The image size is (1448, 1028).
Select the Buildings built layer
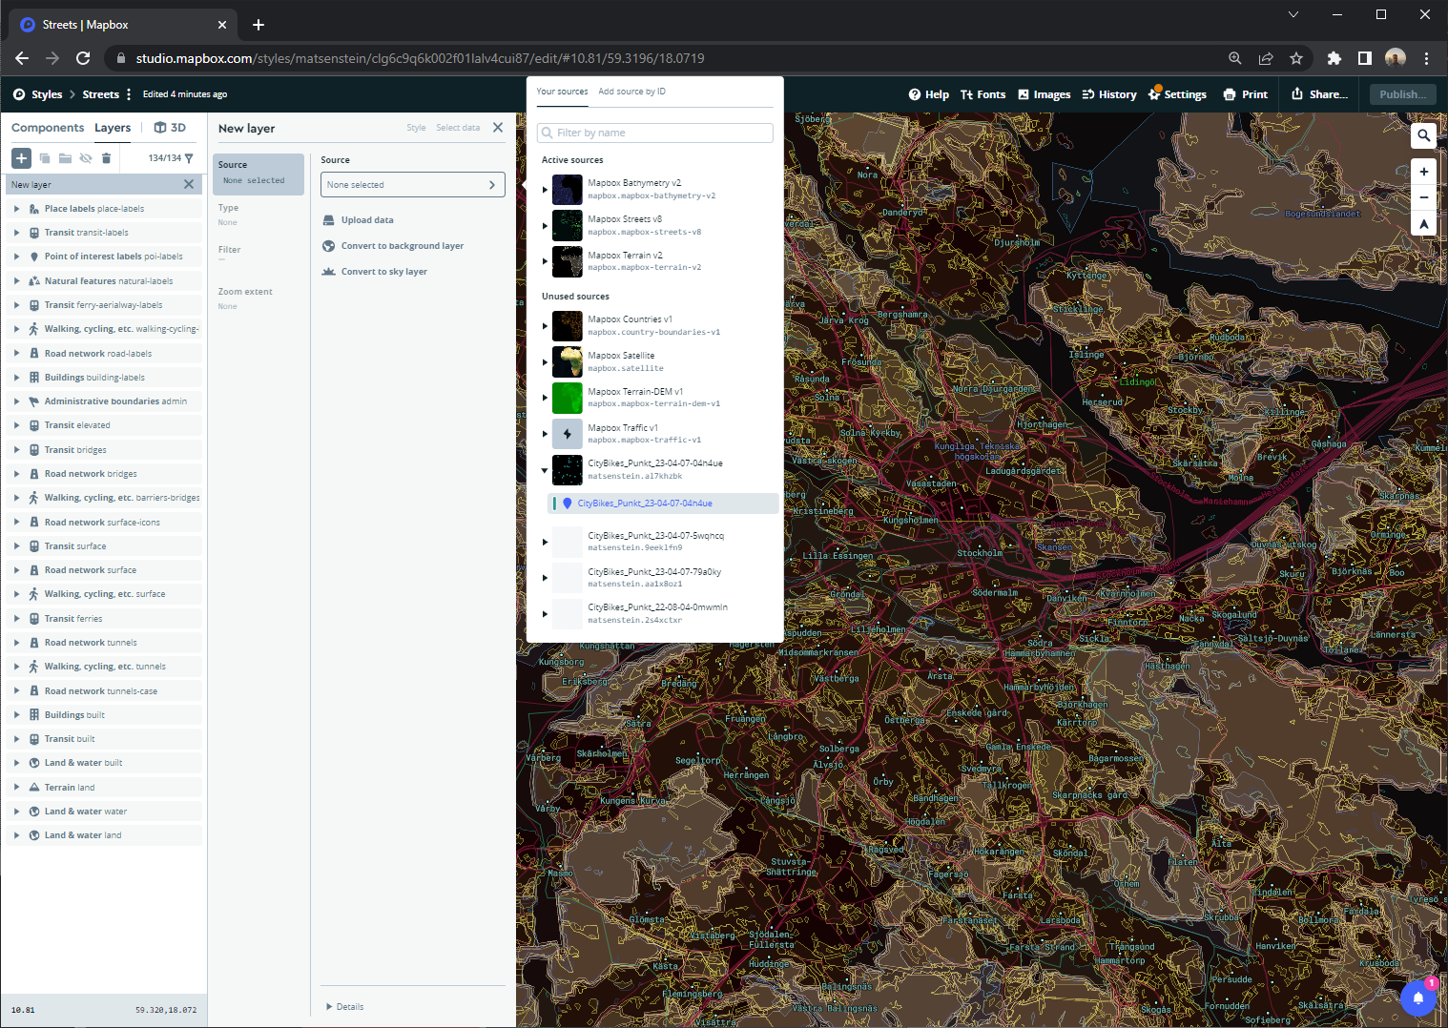click(106, 715)
